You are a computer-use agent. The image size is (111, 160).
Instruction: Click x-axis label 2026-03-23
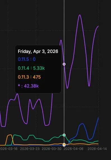pyautogui.click(x=30, y=149)
